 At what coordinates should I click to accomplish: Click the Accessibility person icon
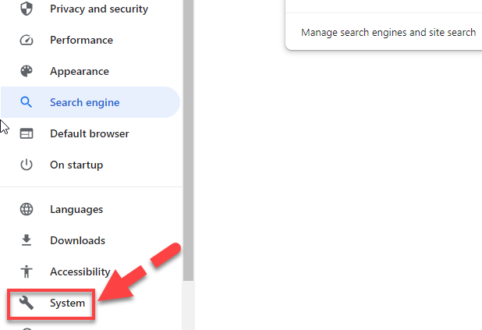(x=27, y=271)
